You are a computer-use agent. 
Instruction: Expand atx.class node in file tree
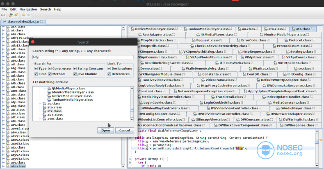pyautogui.click(x=3, y=148)
